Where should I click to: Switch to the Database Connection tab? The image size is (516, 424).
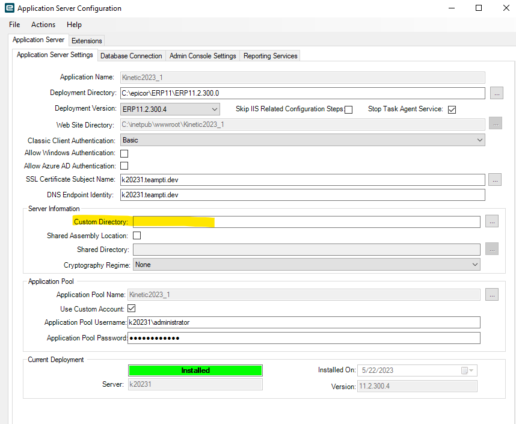tap(131, 56)
